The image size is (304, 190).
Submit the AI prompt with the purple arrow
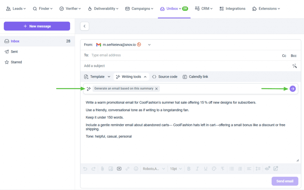tap(292, 88)
